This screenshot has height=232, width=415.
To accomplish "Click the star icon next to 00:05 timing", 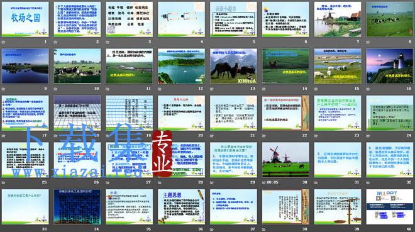I will pos(264,183).
